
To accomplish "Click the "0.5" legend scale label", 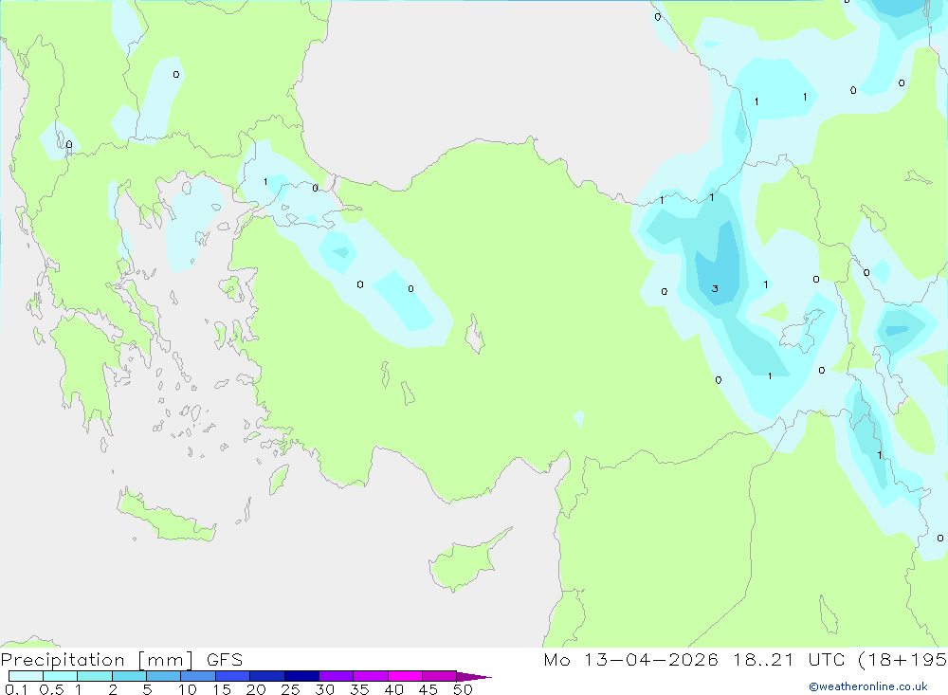I will (51, 689).
